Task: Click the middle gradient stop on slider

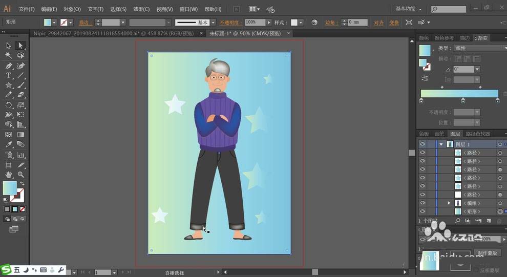Action: pyautogui.click(x=463, y=101)
